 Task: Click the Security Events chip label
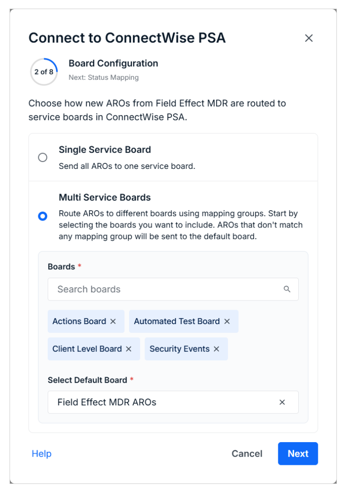tap(180, 349)
